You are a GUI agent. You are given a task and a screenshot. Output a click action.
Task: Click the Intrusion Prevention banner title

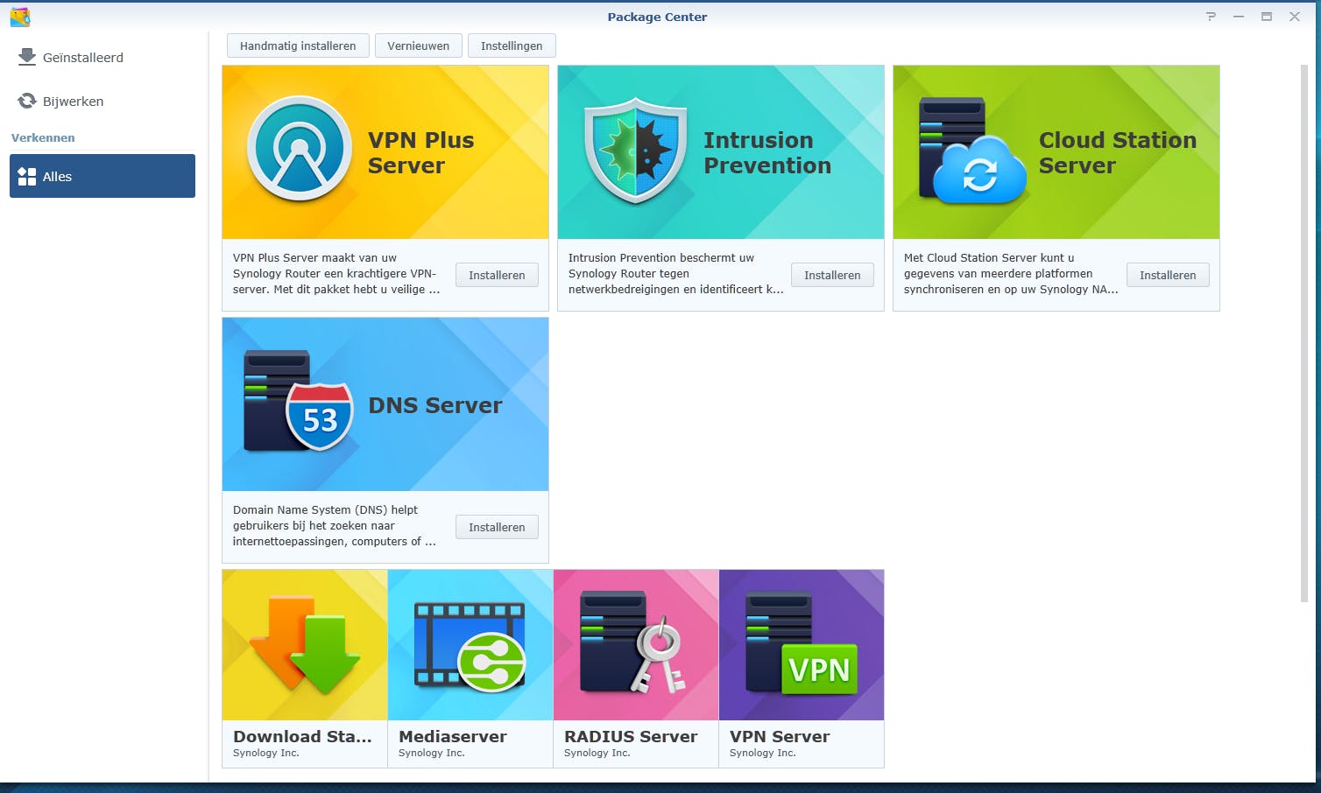pos(767,152)
